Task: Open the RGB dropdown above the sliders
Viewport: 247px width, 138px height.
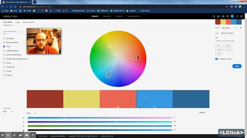Action: click(x=31, y=113)
